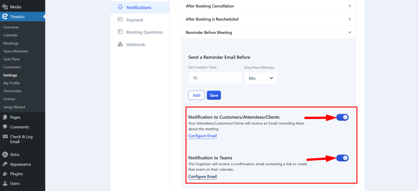Open Seat Plans submenu item
This screenshot has height=191, width=419.
click(11, 59)
